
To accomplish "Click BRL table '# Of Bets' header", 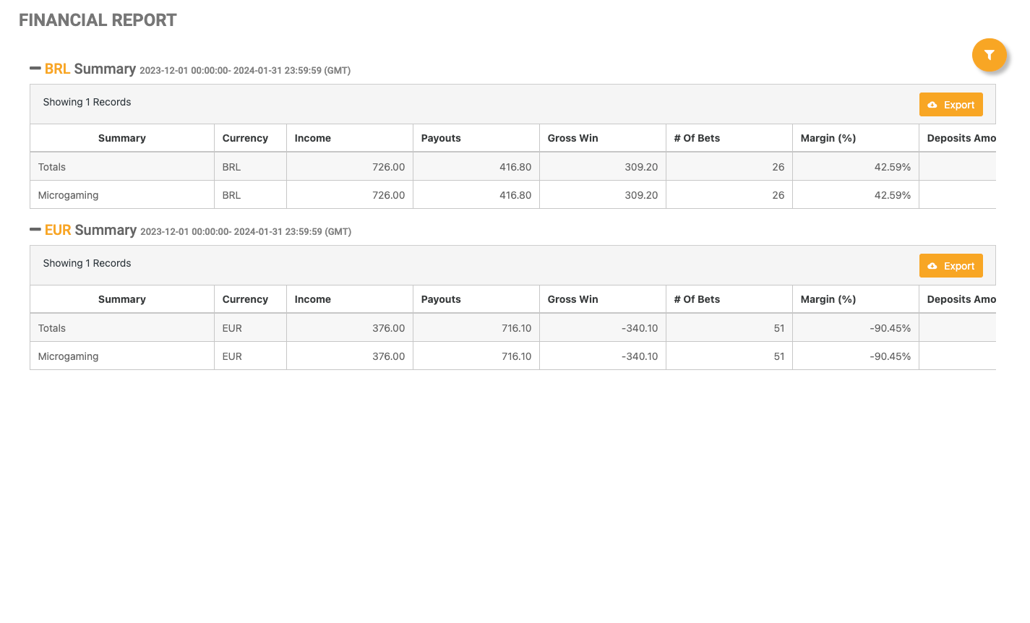I will [x=697, y=138].
